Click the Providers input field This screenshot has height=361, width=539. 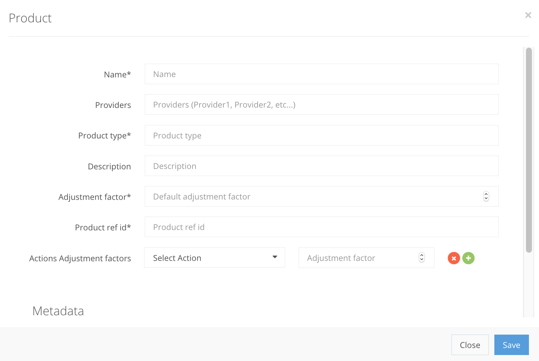coord(322,104)
